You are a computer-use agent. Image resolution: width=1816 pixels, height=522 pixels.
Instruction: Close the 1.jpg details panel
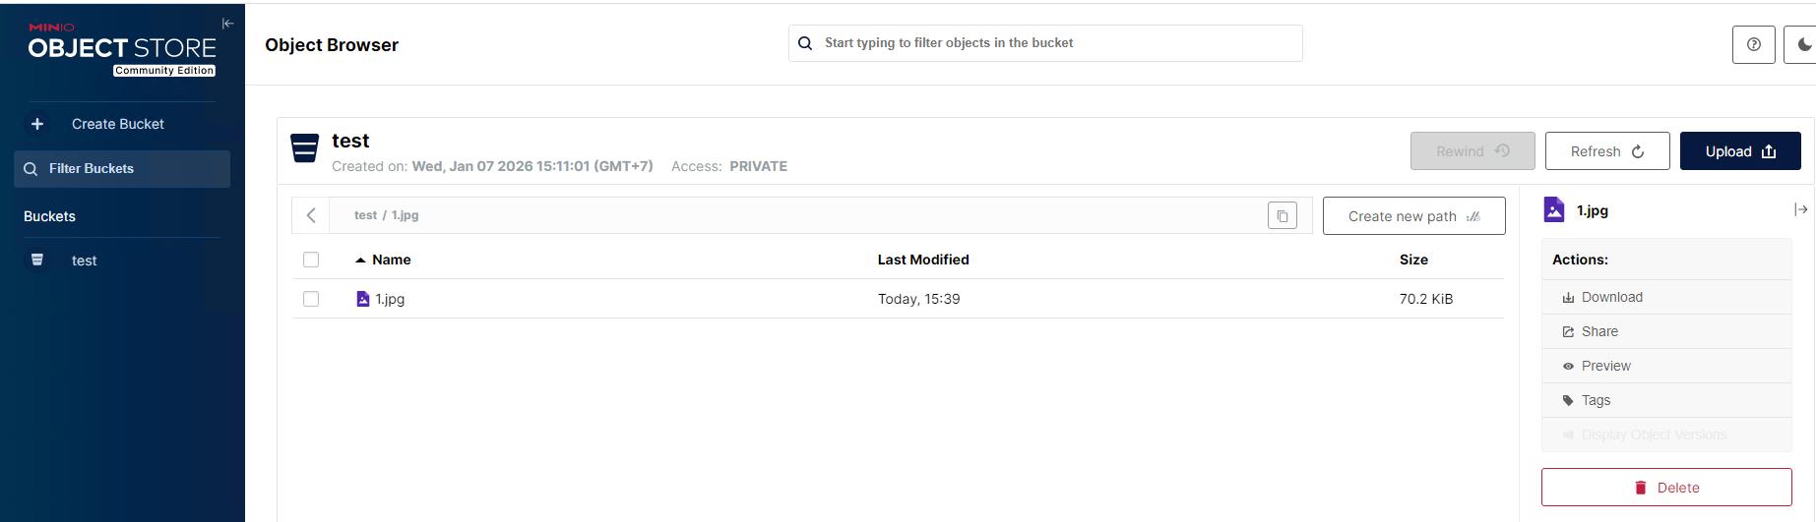[1800, 209]
